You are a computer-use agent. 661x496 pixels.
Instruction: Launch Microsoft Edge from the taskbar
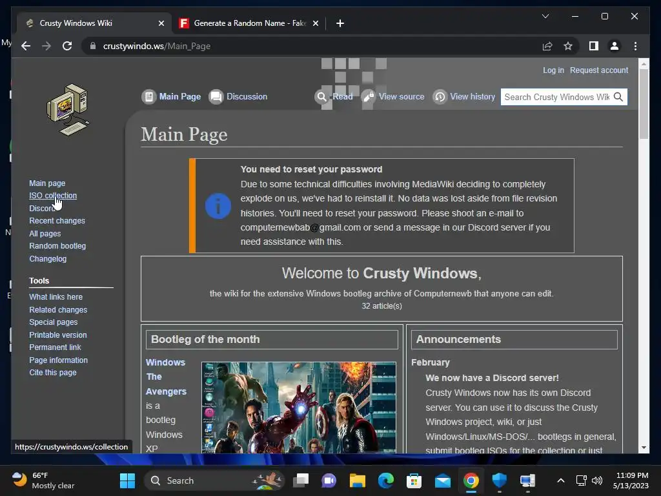pos(386,480)
